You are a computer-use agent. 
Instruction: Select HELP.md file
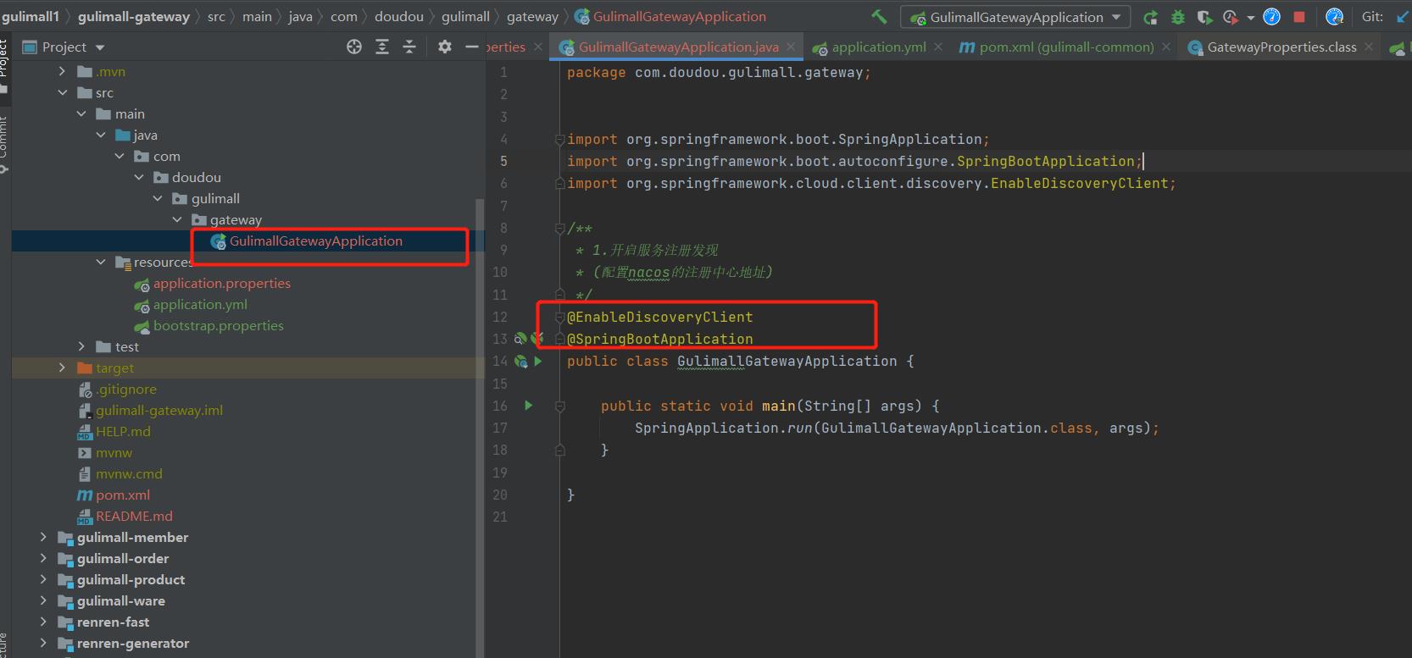pyautogui.click(x=123, y=432)
